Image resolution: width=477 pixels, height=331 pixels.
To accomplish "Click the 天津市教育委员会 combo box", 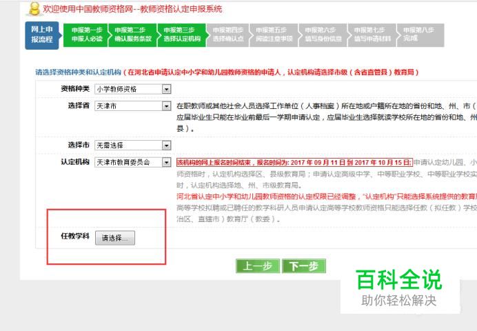I will [133, 163].
